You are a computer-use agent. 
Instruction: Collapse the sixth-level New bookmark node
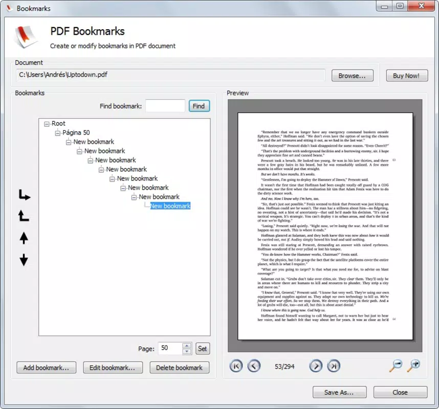coord(123,188)
